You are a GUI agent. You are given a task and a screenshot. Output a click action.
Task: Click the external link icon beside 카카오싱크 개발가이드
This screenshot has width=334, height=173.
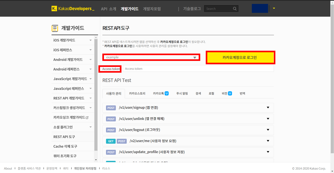[87, 118]
